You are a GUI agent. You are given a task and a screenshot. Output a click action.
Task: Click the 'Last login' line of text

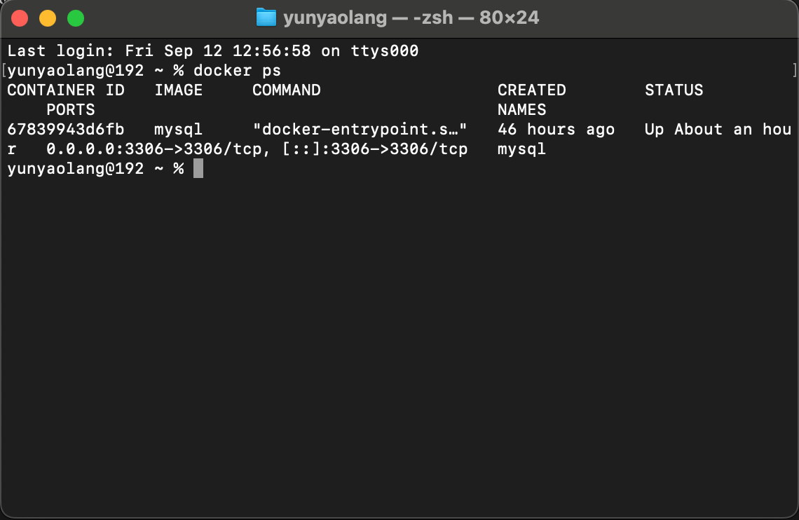[212, 50]
